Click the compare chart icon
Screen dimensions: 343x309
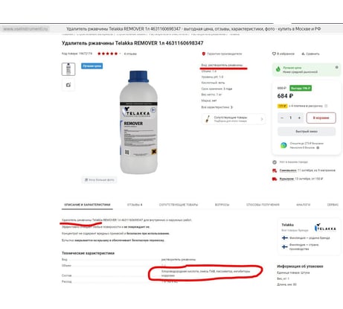tap(303, 54)
